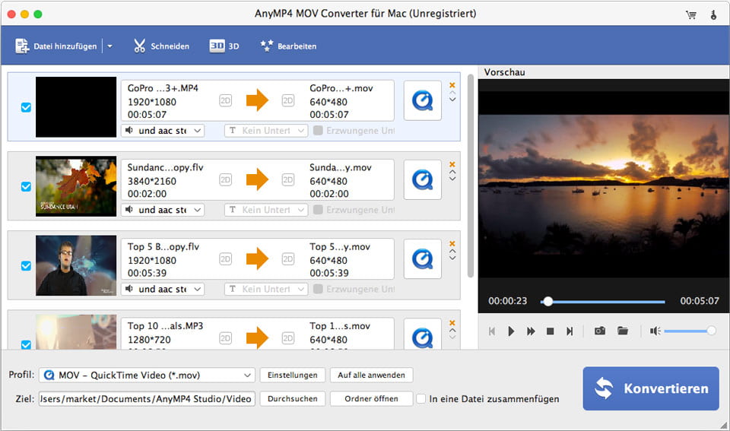Open audio track dropdown for Top 5 file
This screenshot has height=431, width=730.
click(x=163, y=289)
